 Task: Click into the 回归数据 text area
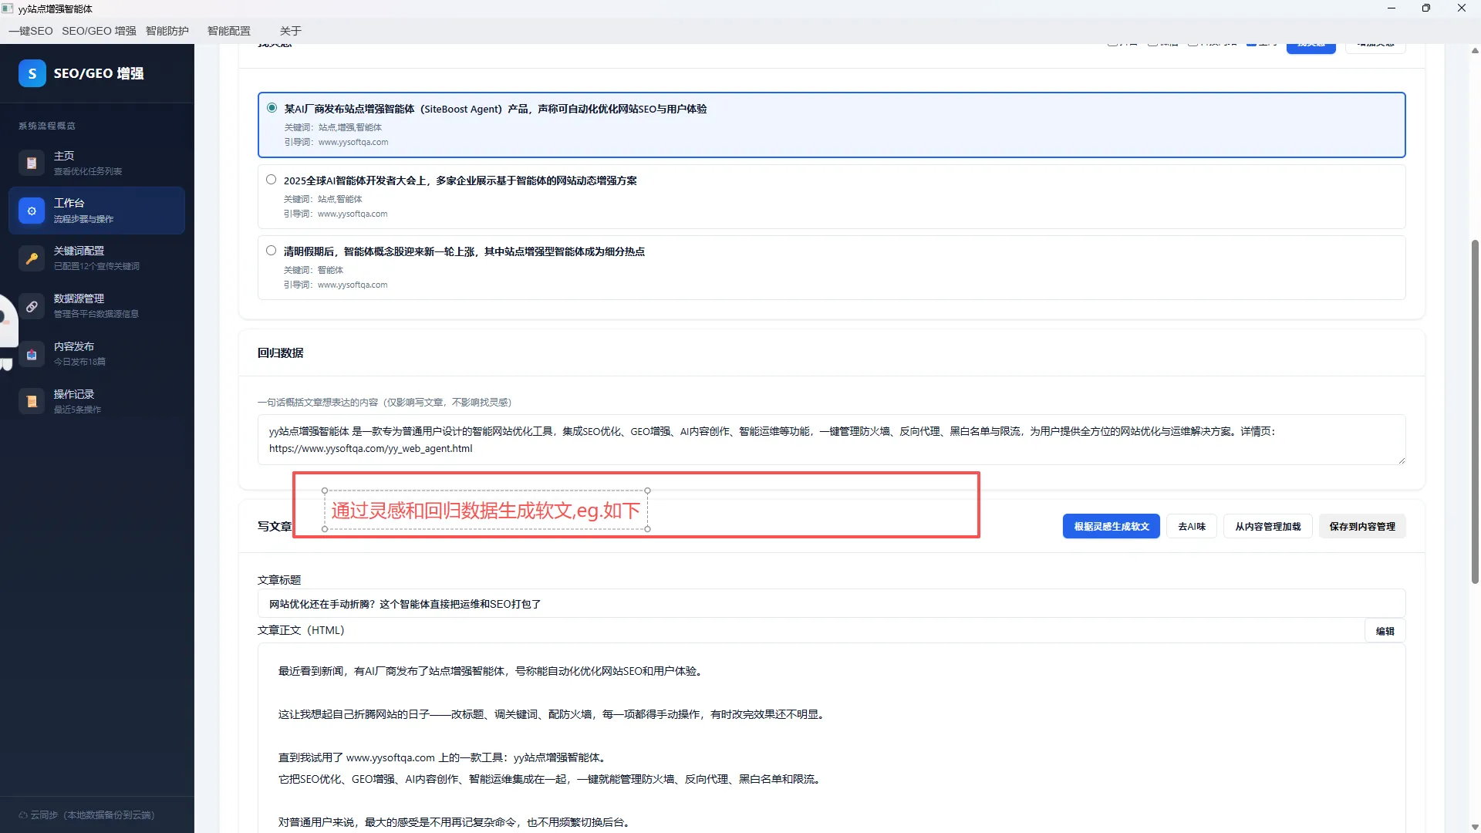click(x=832, y=440)
